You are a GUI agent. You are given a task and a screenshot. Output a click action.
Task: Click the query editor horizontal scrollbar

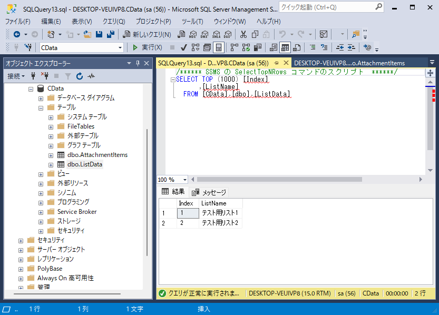pos(279,179)
